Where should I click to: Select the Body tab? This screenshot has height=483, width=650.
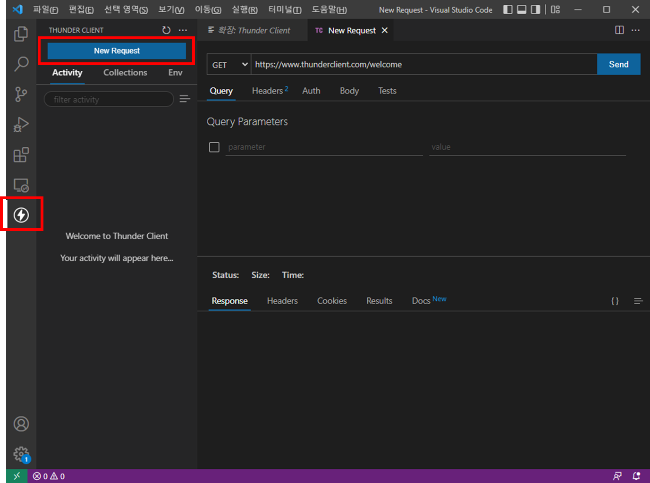[x=349, y=91]
